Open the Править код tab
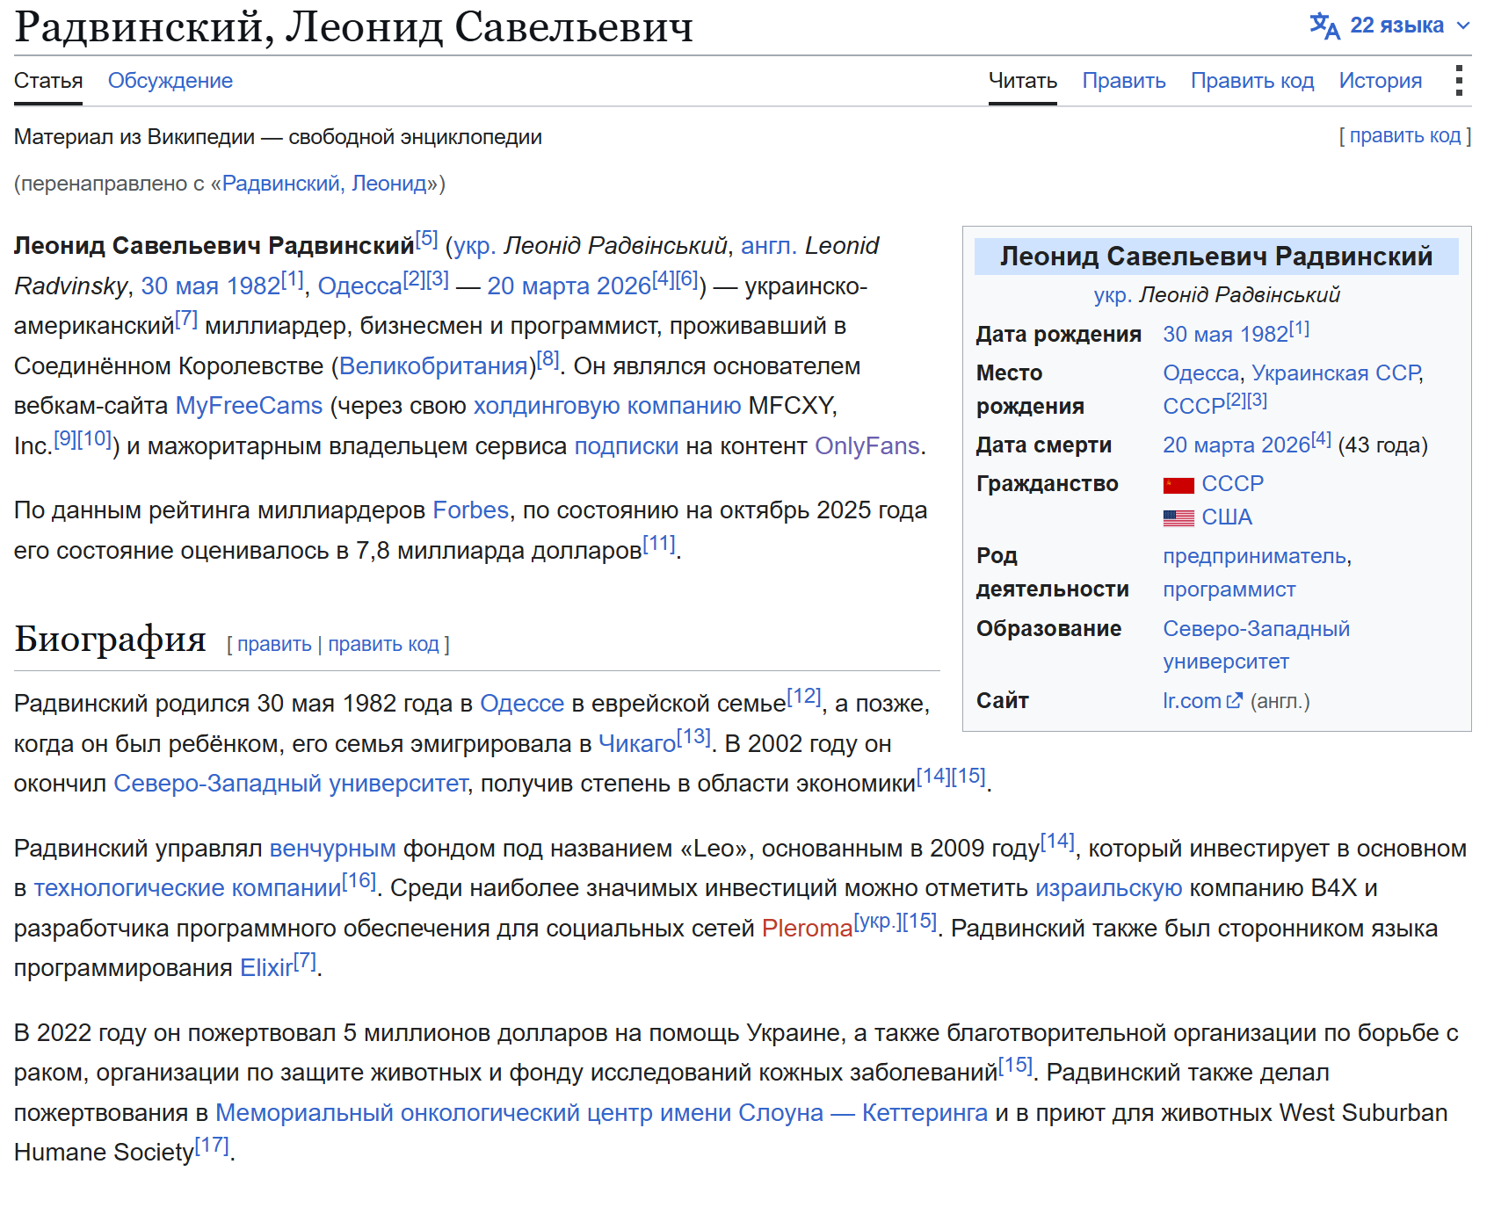This screenshot has width=1494, height=1222. pyautogui.click(x=1252, y=81)
